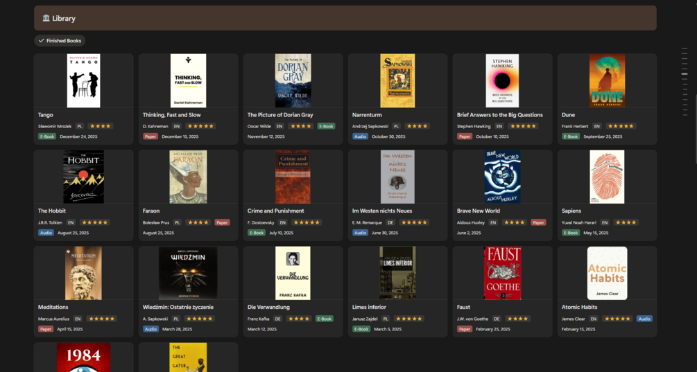The image size is (697, 372).
Task: Click the Audio tag on Atomic Habits
Action: [644, 319]
